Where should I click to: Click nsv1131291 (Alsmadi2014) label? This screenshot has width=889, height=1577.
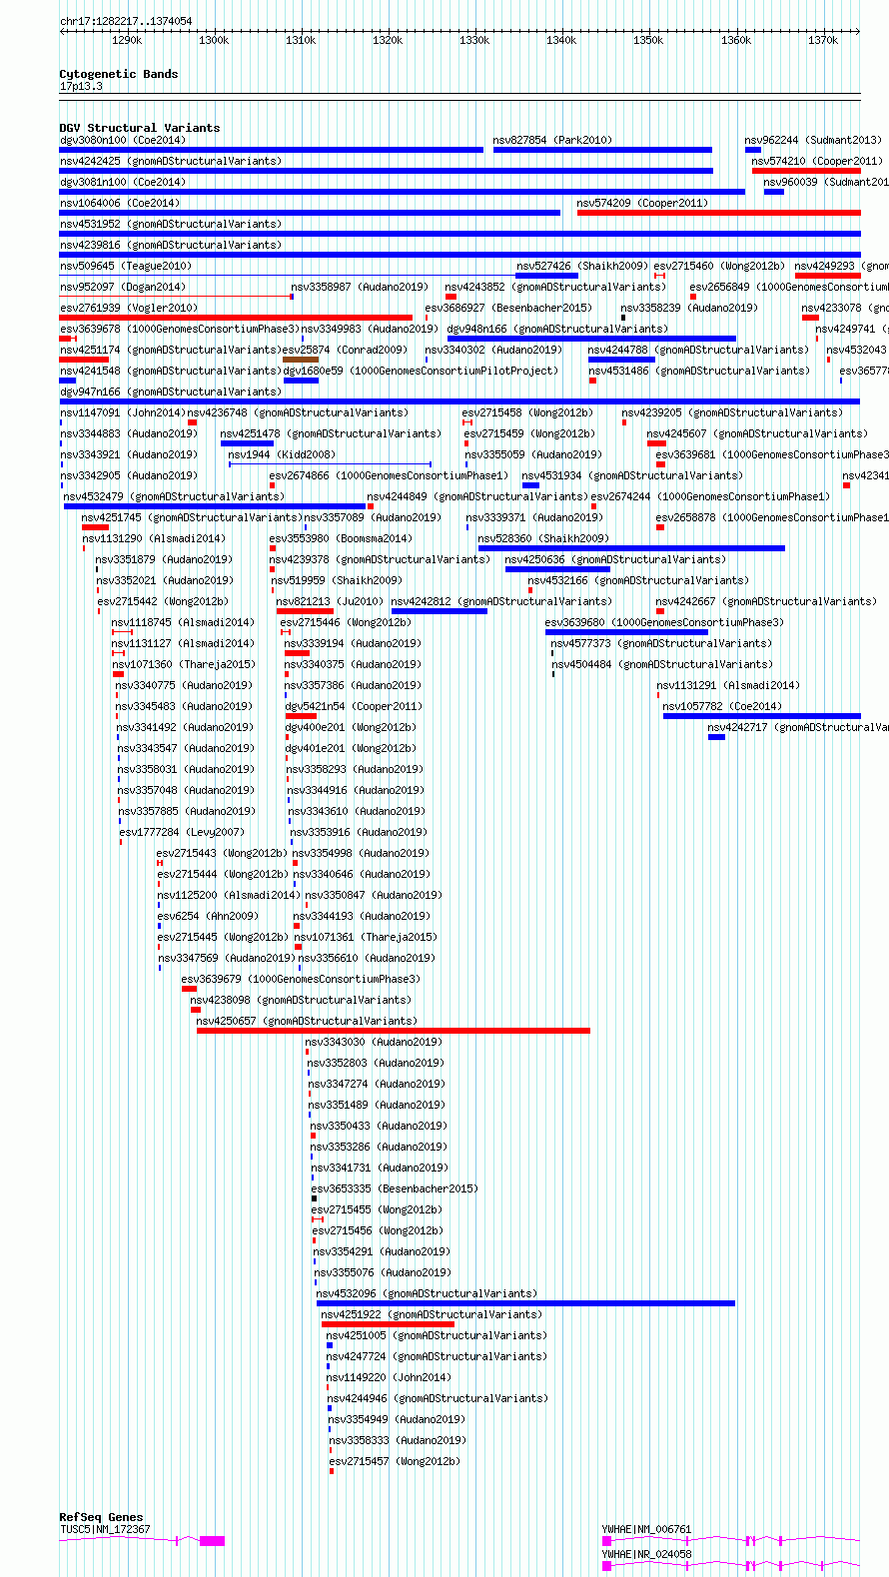pyautogui.click(x=728, y=685)
